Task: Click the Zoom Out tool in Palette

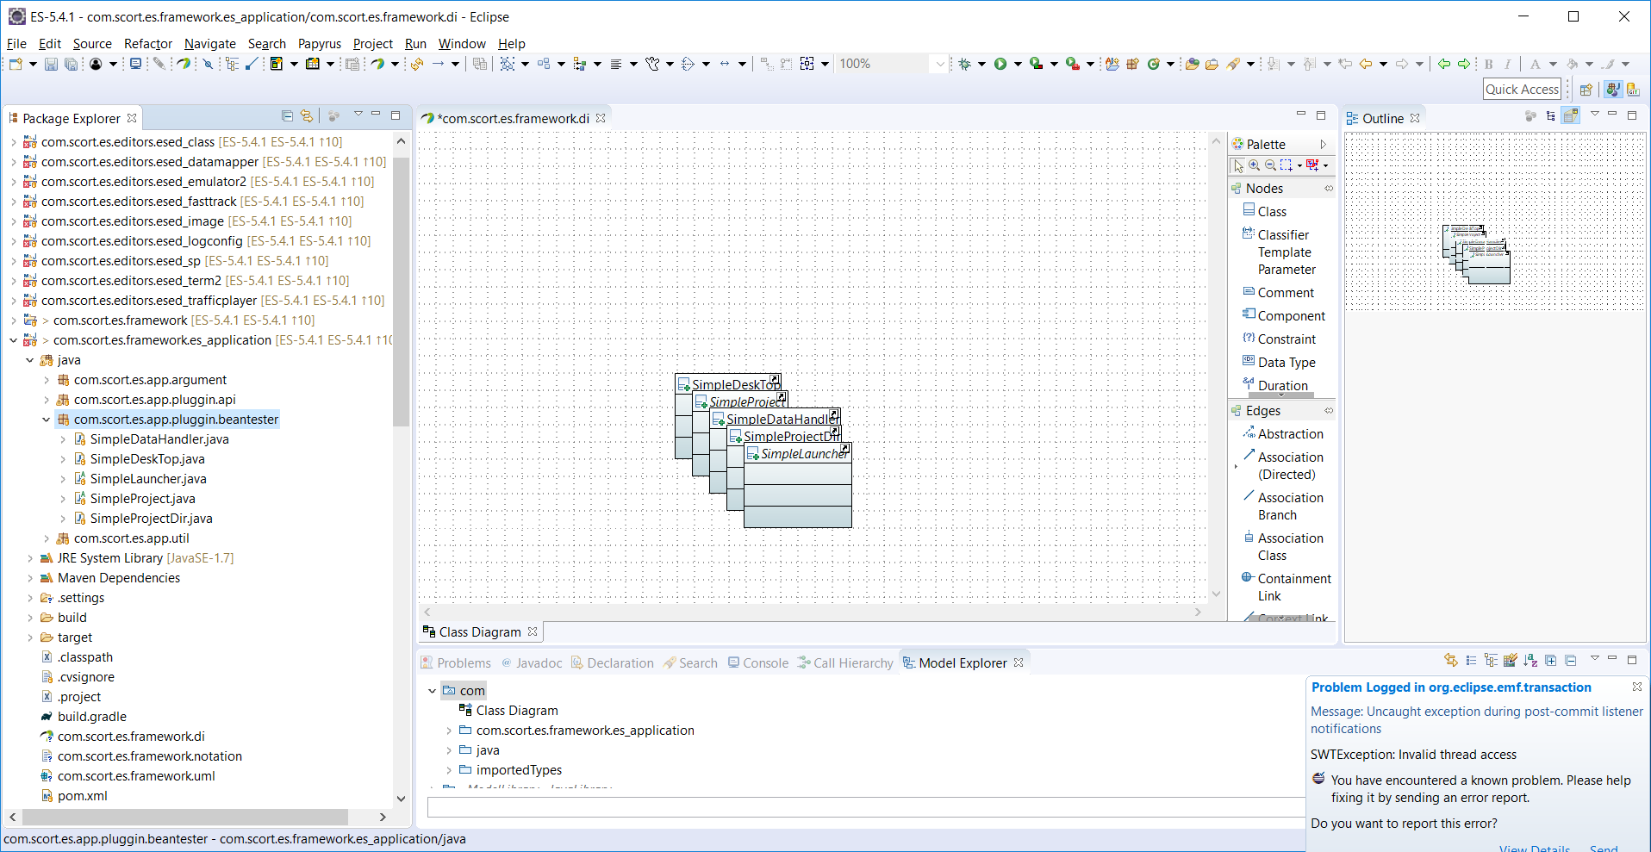Action: tap(1270, 165)
